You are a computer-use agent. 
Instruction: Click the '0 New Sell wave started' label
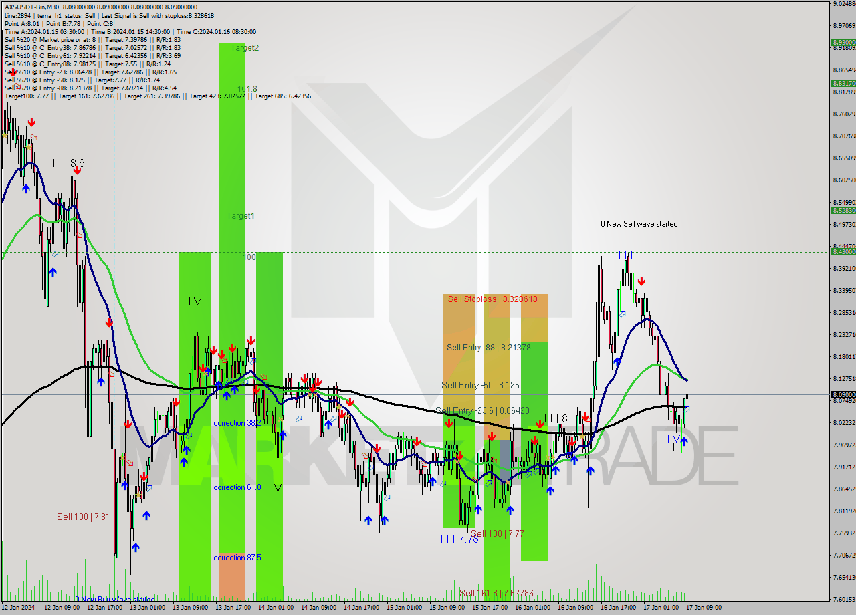point(639,224)
